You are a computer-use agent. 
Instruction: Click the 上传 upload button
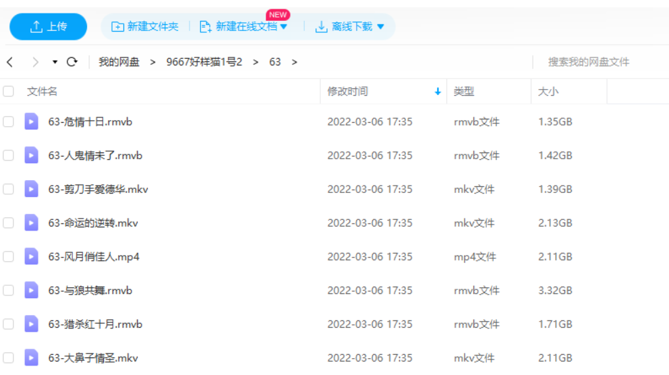[49, 27]
